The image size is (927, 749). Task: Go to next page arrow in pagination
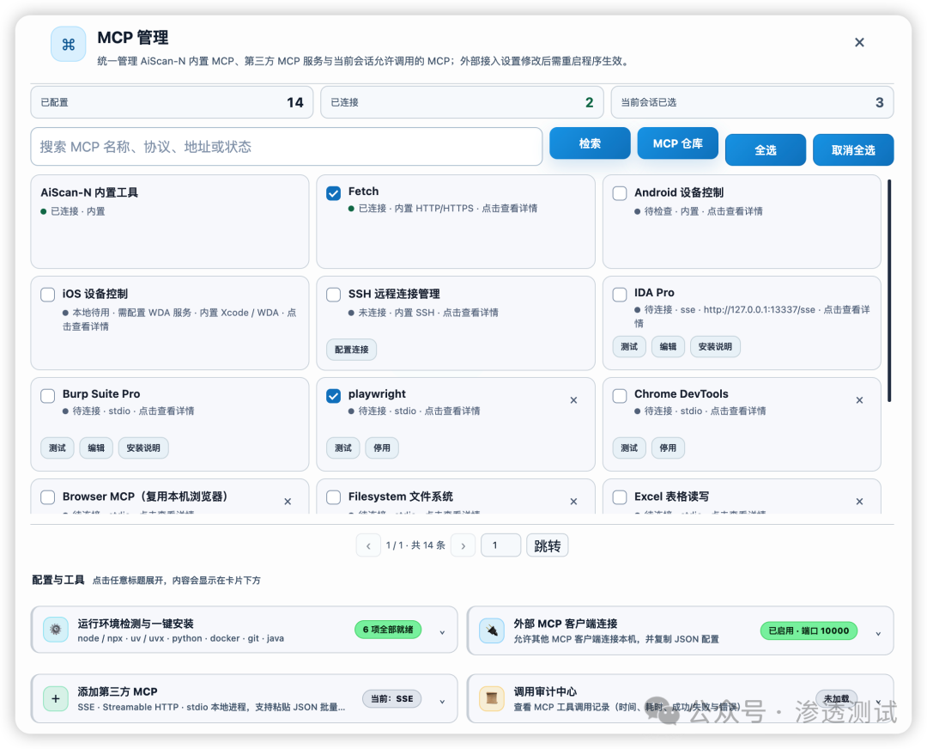[463, 545]
